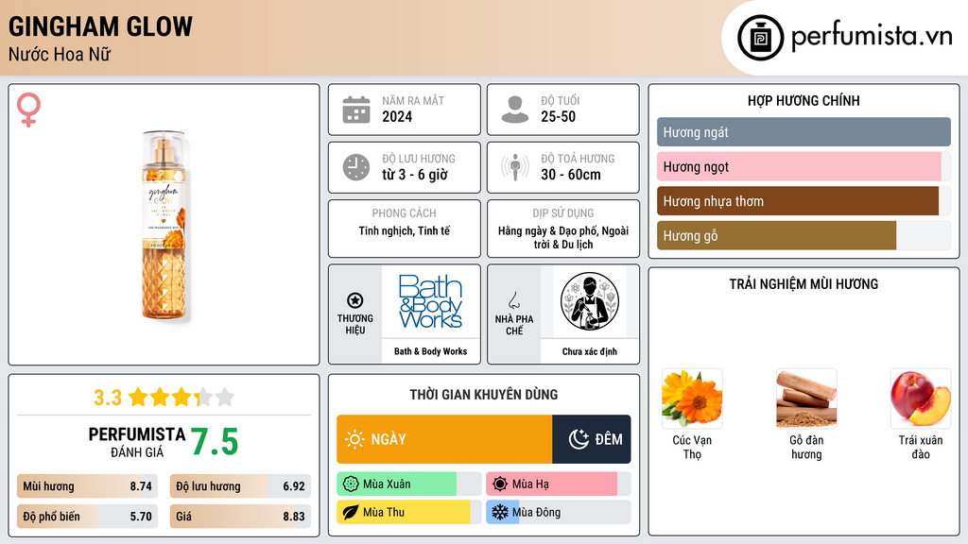The height and width of the screenshot is (544, 968).
Task: Click the first gold star in the rating
Action: point(138,397)
